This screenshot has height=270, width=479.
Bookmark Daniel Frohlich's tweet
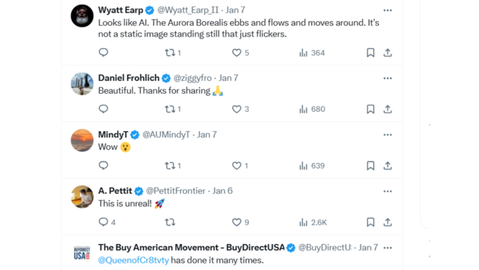[x=371, y=109]
